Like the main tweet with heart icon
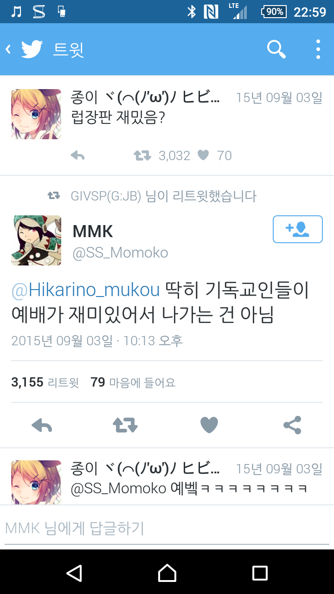334x594 pixels. 209,425
